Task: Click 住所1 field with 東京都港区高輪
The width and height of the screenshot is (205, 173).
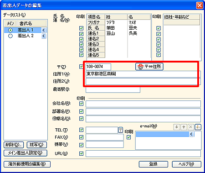Action: click(143, 74)
